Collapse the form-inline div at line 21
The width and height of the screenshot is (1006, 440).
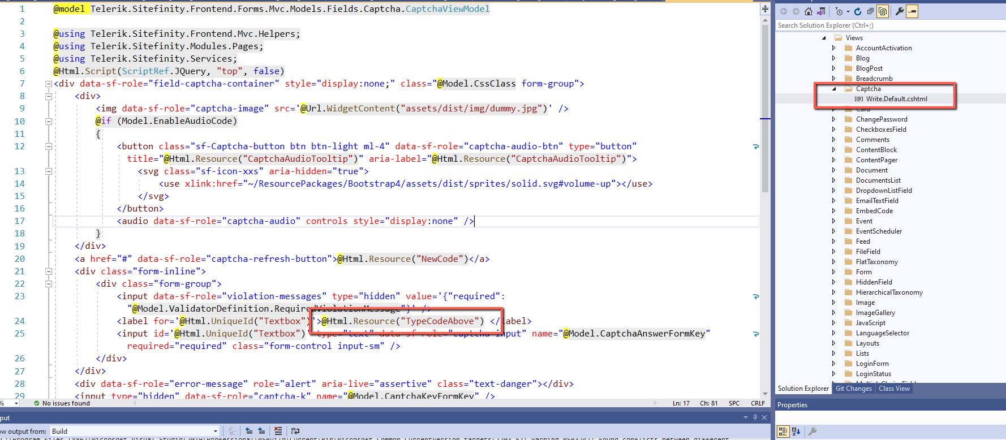tap(49, 271)
